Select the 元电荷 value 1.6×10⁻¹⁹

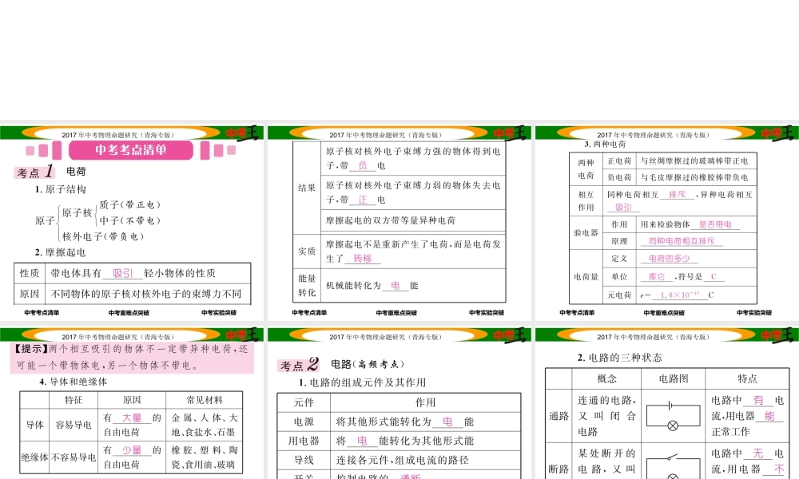(x=680, y=295)
